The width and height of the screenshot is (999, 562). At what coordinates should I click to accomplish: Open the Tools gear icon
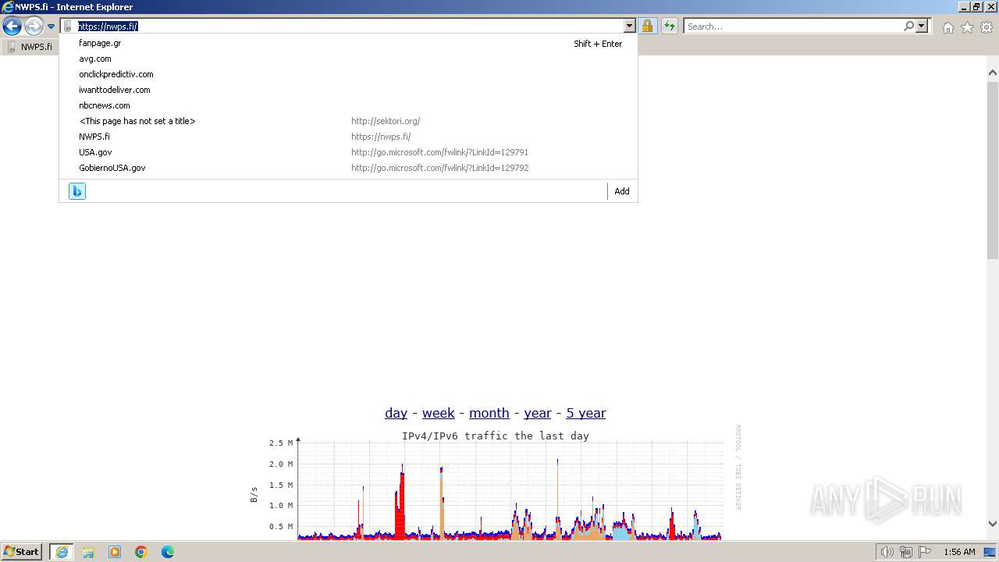click(987, 27)
